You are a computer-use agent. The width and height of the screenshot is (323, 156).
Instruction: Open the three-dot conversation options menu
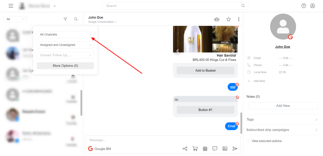click(x=239, y=19)
